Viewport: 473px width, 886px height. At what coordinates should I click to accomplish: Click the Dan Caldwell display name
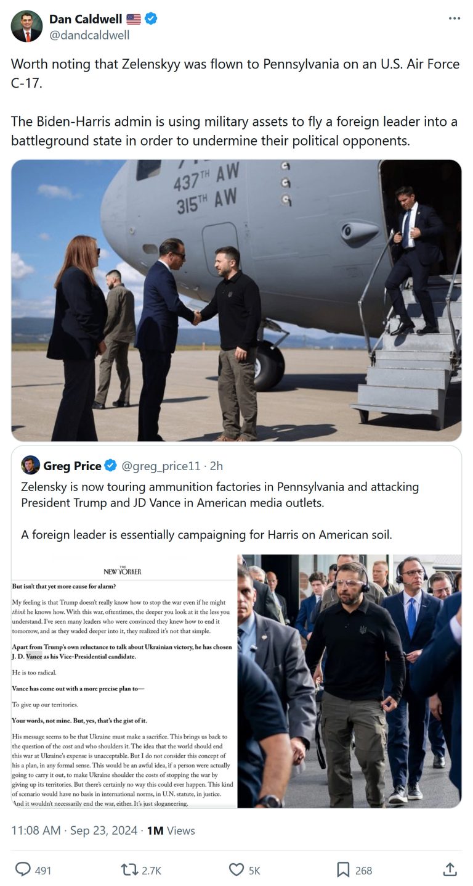click(86, 19)
